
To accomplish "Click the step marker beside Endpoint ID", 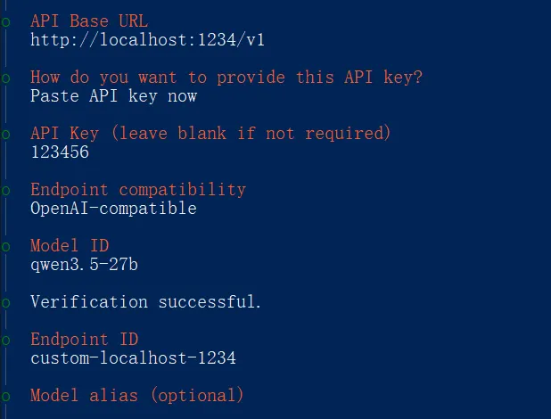I will (x=5, y=340).
